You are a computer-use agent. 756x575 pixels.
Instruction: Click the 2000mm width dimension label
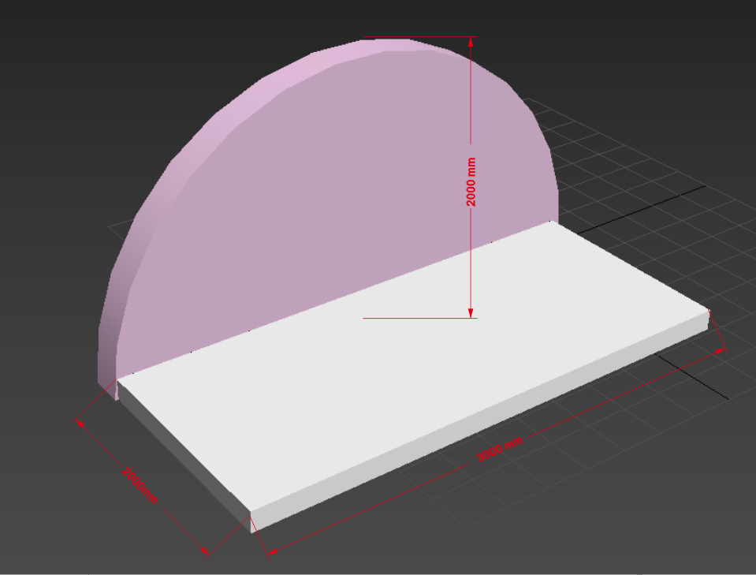(x=139, y=486)
